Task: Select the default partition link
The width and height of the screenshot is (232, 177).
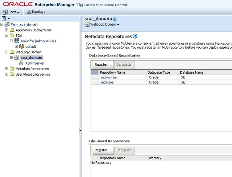Action: pyautogui.click(x=31, y=47)
